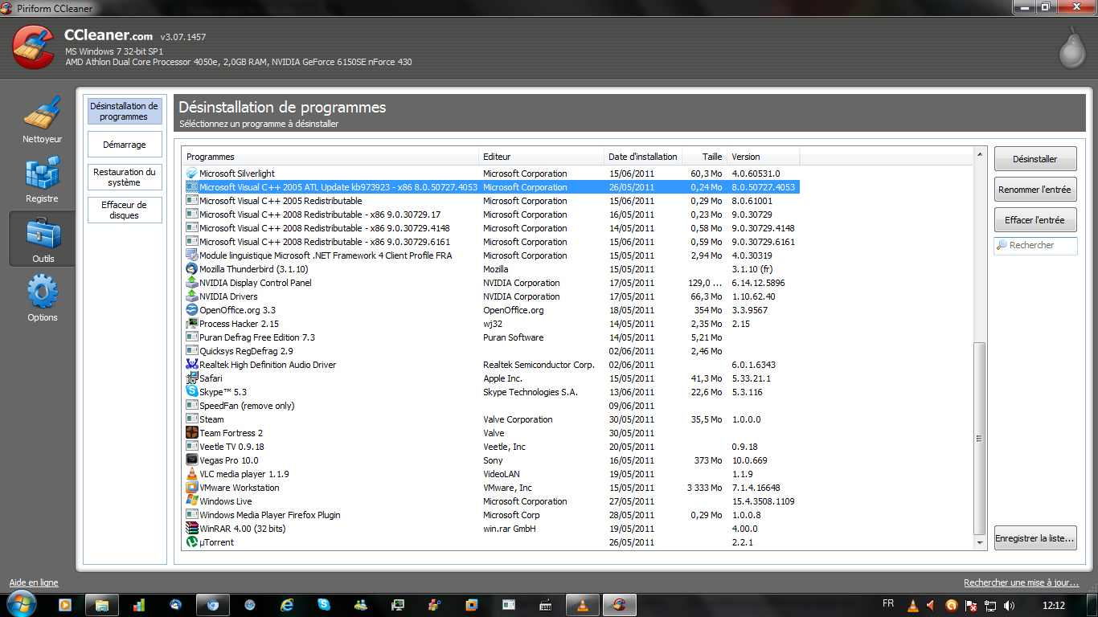
Task: Click the program list scrollbar thumb
Action: pos(979,439)
